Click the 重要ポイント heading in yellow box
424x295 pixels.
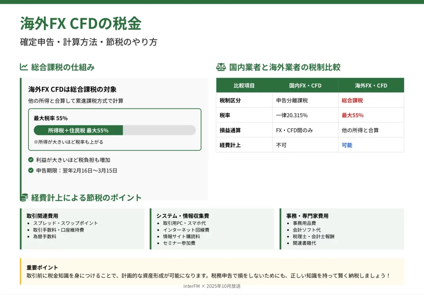click(x=42, y=268)
